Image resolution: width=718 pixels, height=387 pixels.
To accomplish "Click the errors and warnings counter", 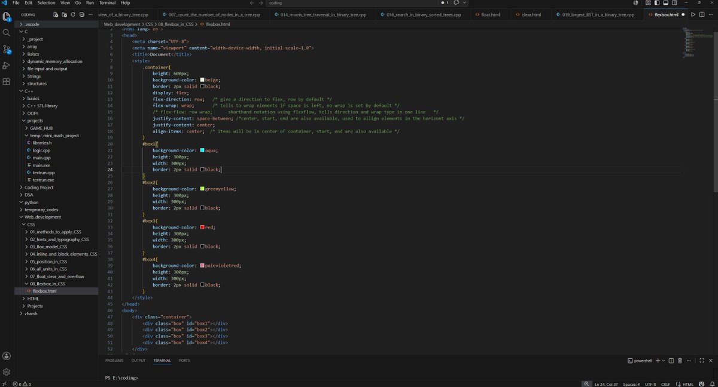I will (x=21, y=384).
